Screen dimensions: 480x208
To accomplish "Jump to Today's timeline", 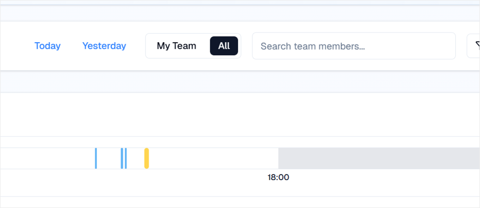I will (48, 46).
